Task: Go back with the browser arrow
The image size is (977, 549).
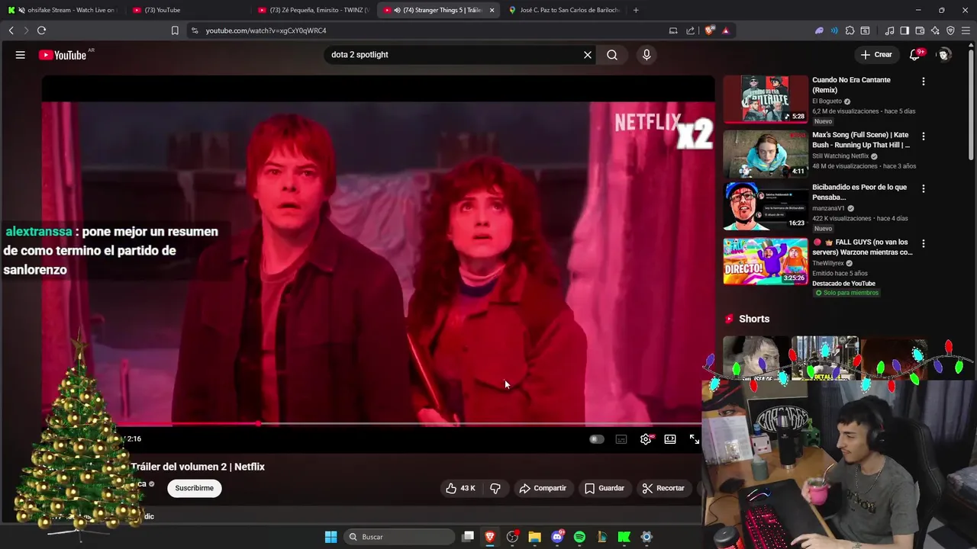Action: click(11, 30)
